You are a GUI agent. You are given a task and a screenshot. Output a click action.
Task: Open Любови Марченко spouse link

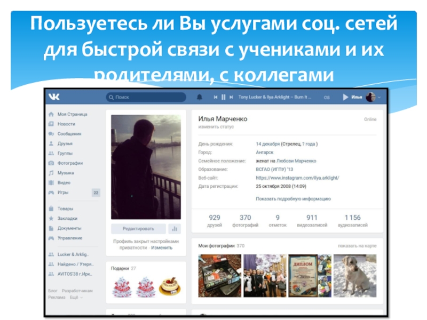tap(296, 161)
